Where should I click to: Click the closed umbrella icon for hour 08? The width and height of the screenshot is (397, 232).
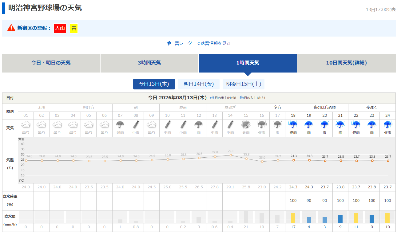136,124
